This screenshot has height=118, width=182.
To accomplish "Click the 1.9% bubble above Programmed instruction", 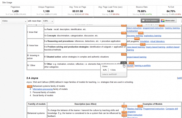I will click(140, 106).
